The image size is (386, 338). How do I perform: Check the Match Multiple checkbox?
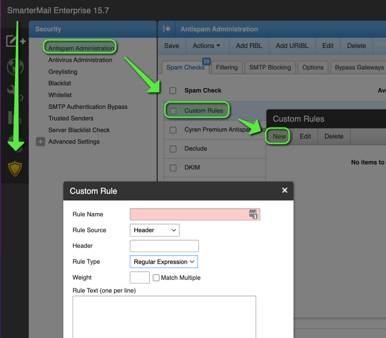pos(156,278)
